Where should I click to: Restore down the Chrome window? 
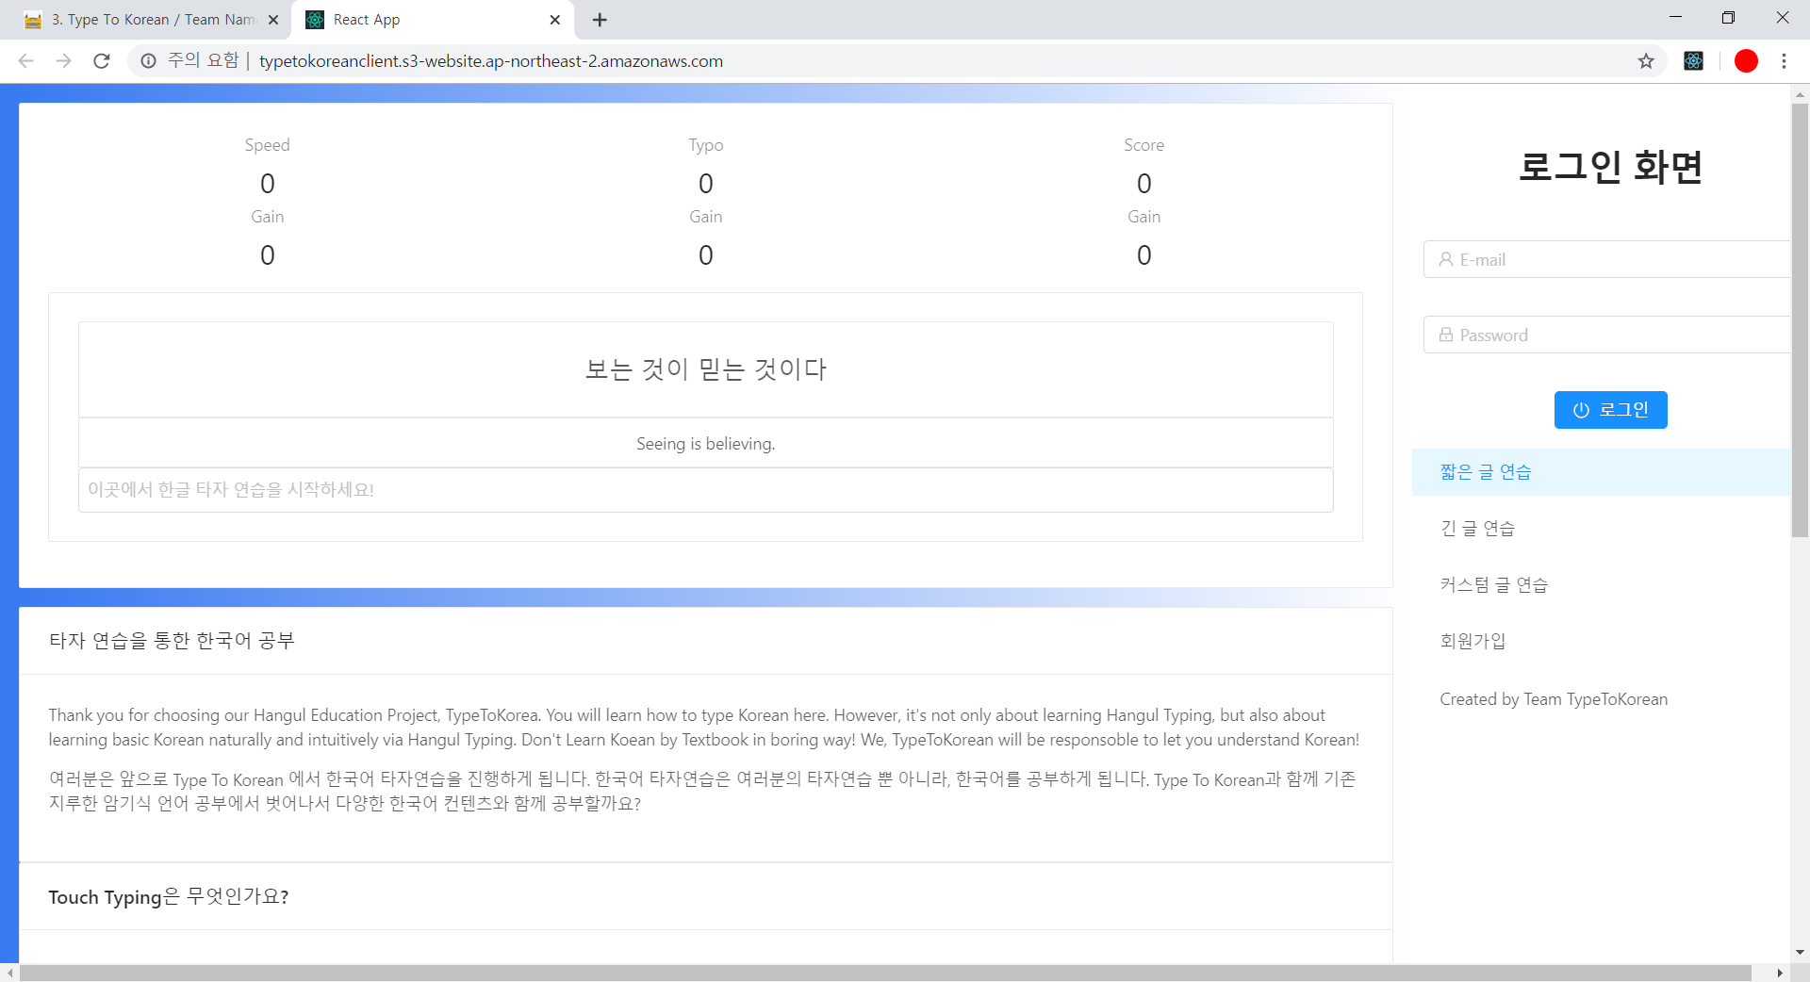point(1728,18)
